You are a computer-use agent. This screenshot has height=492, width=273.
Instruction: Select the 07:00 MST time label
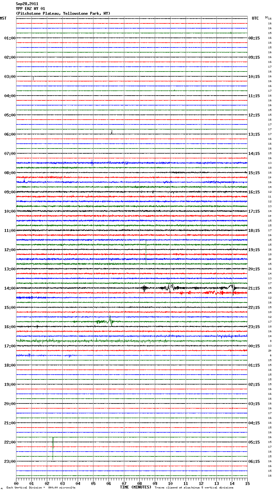[x=10, y=154]
